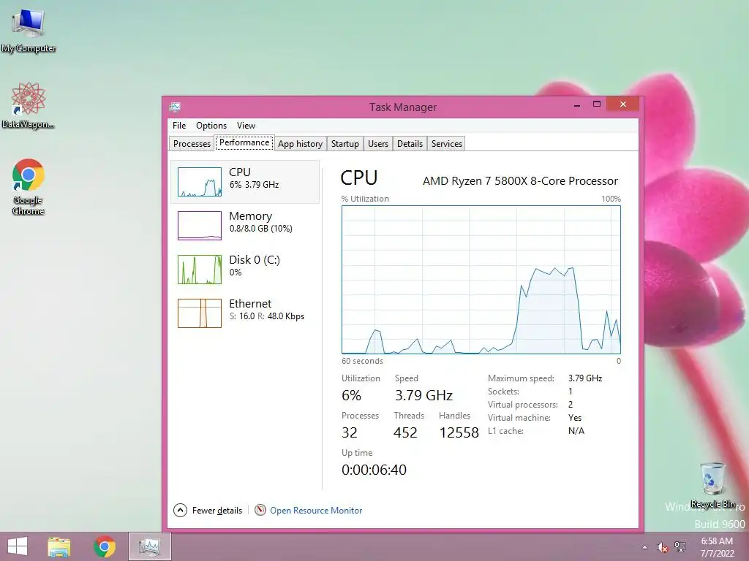Click the AMD Ryzen 7 5800X processor name
The image size is (749, 561).
[x=520, y=181]
